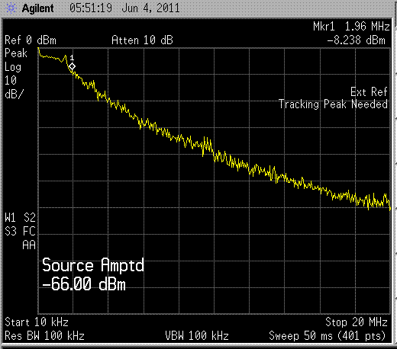This screenshot has width=397, height=349.
Task: Click the Agilent starburst logo icon
Action: (x=11, y=8)
